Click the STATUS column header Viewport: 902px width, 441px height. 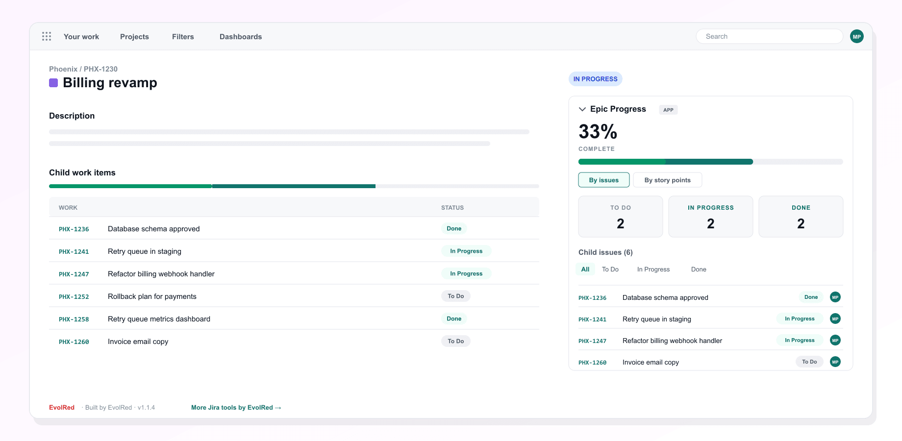point(452,208)
